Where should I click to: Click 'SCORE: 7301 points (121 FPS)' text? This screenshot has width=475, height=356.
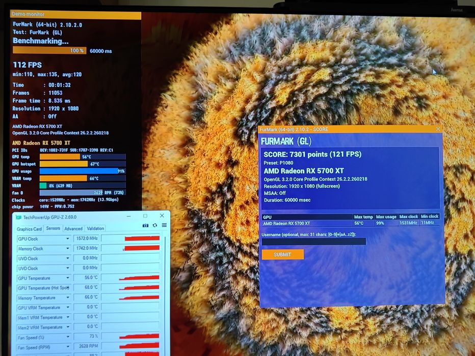coord(312,155)
